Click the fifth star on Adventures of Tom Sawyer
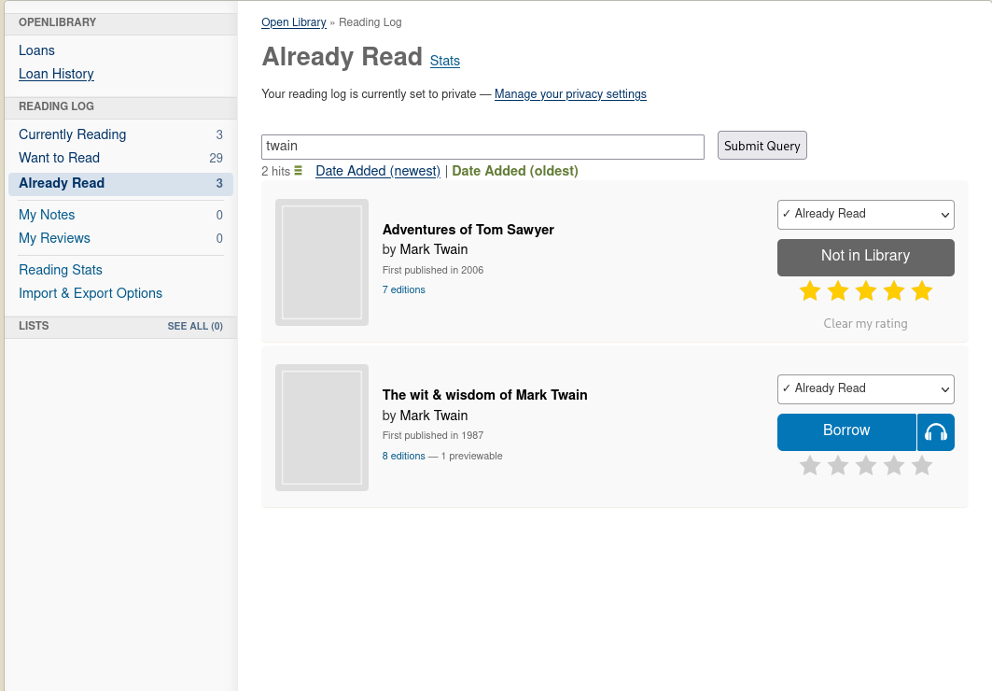 pyautogui.click(x=922, y=291)
